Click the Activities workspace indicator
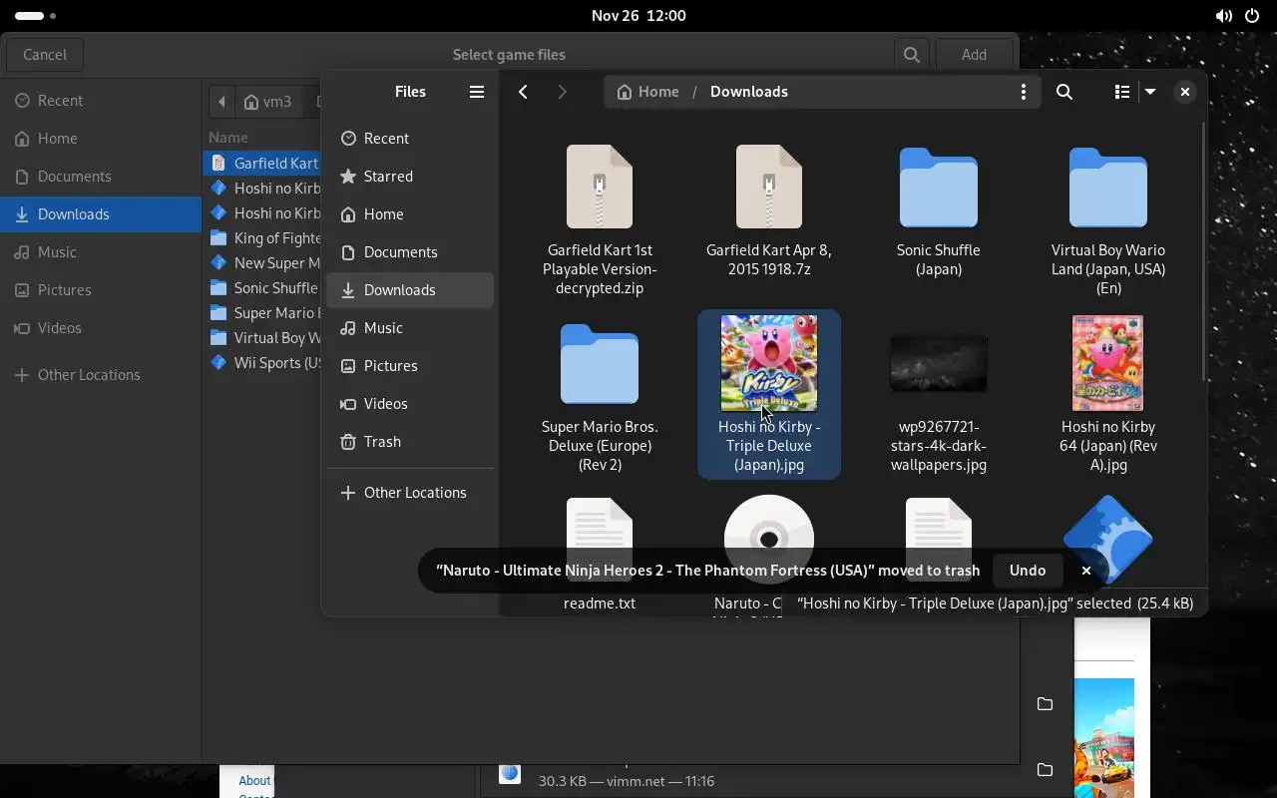1277x798 pixels. pos(36,16)
